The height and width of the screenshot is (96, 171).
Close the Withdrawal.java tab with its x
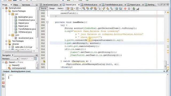click(x=100, y=5)
